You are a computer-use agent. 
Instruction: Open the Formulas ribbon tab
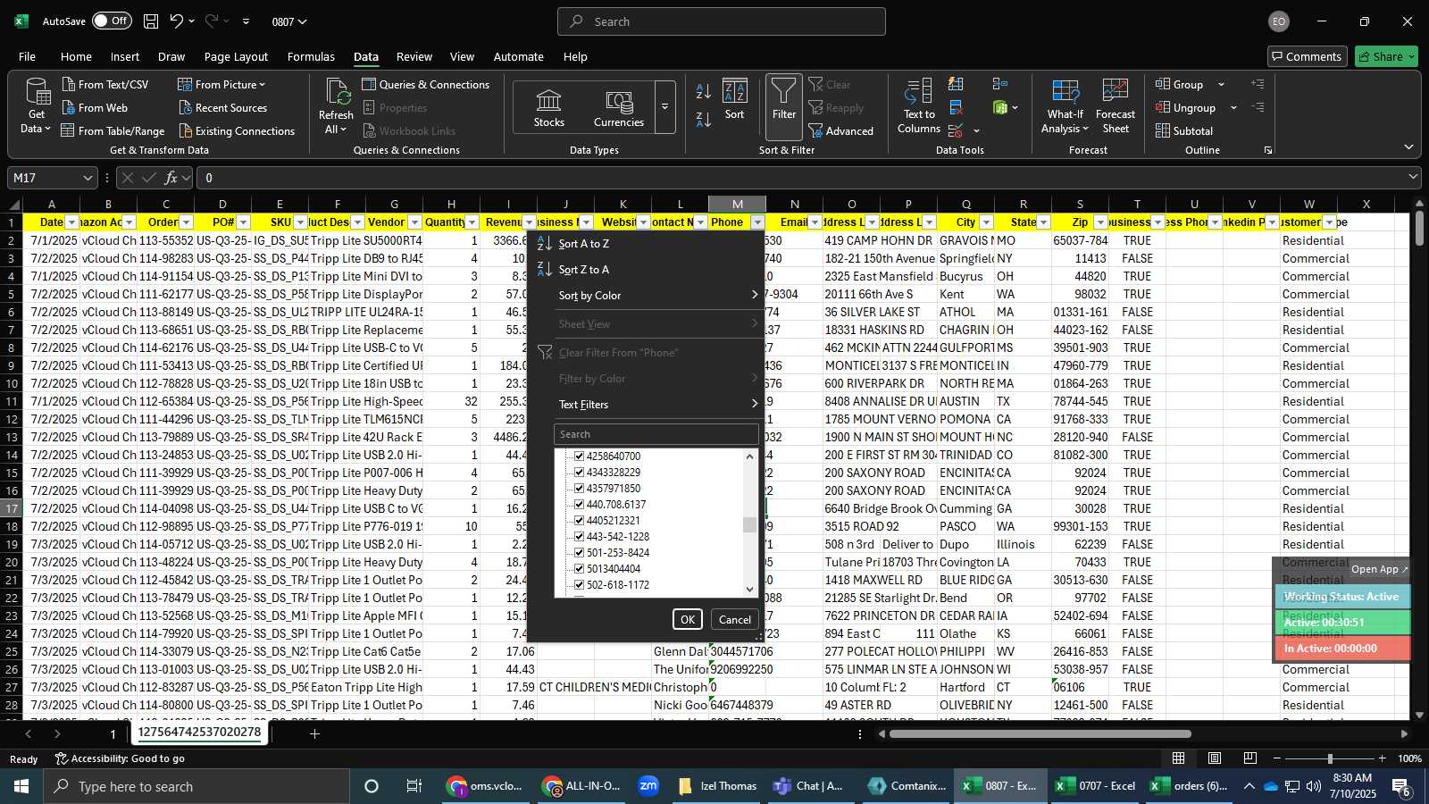311,56
